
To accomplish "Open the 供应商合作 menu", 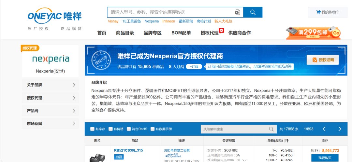I will click(240, 33).
